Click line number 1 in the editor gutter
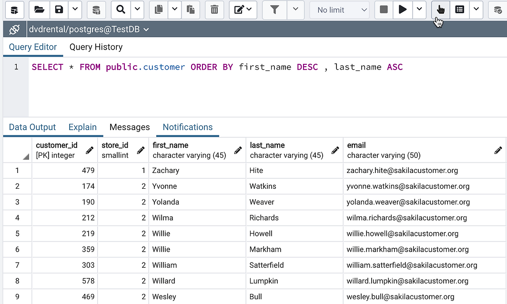 (x=16, y=67)
